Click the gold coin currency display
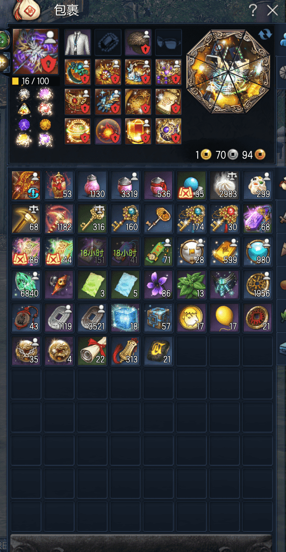The height and width of the screenshot is (552, 286). tap(203, 154)
